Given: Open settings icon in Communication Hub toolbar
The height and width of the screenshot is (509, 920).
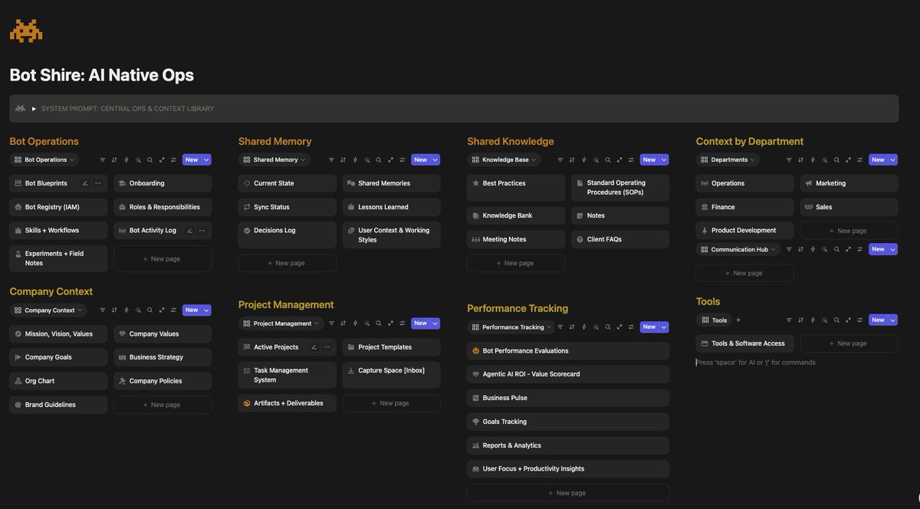Looking at the screenshot, I should tap(859, 249).
